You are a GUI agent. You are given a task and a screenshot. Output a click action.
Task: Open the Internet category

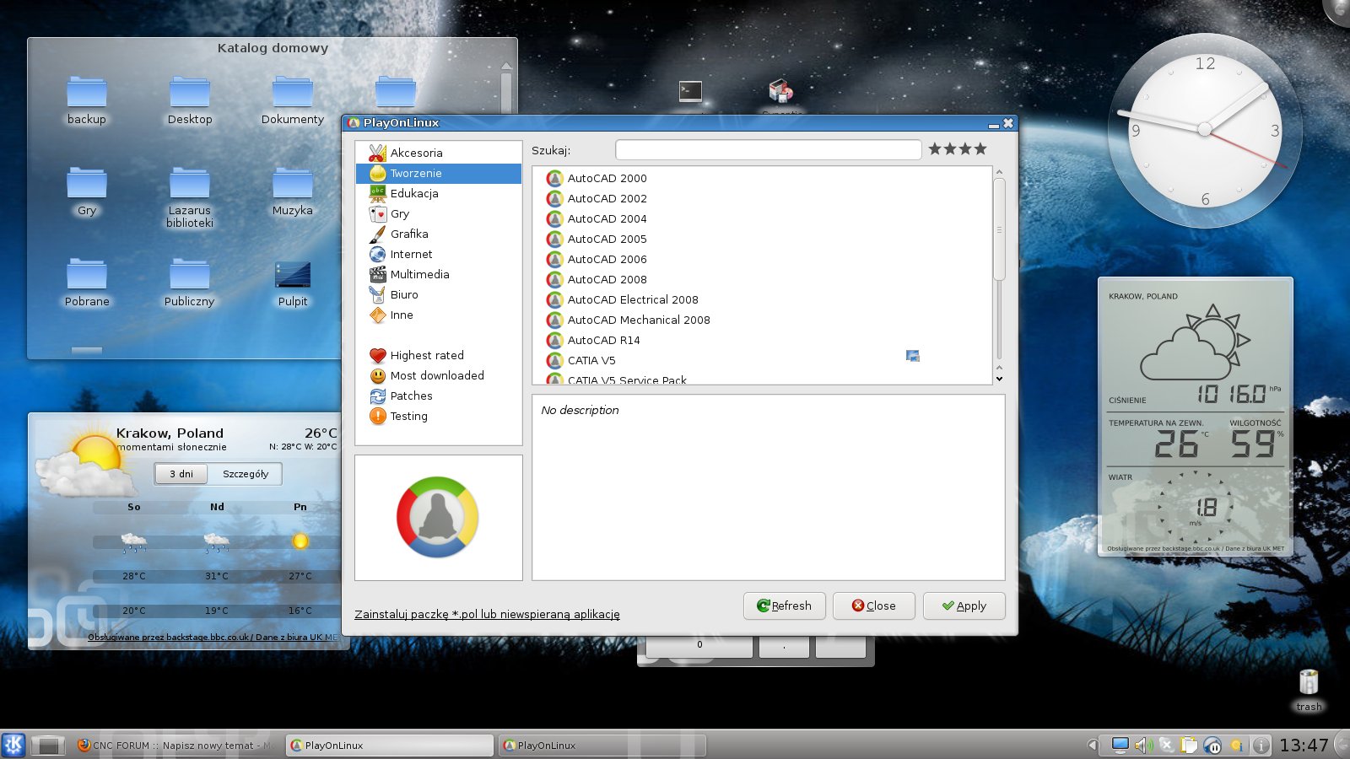point(439,254)
